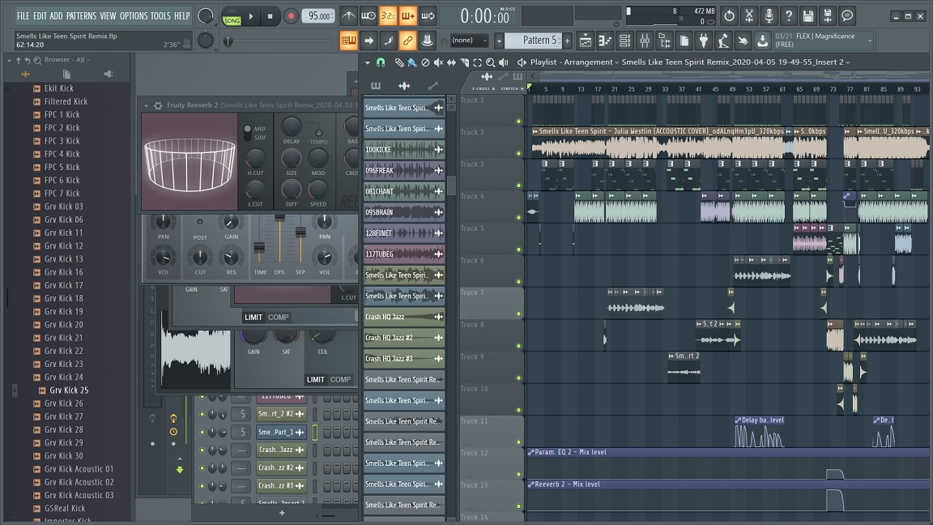
Task: Open the TOOLS menu
Action: coord(160,16)
